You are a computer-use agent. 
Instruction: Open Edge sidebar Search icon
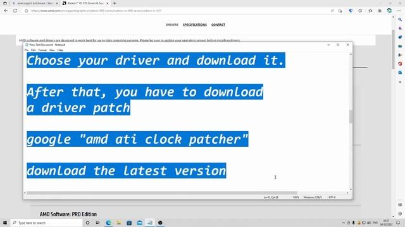pyautogui.click(x=400, y=20)
